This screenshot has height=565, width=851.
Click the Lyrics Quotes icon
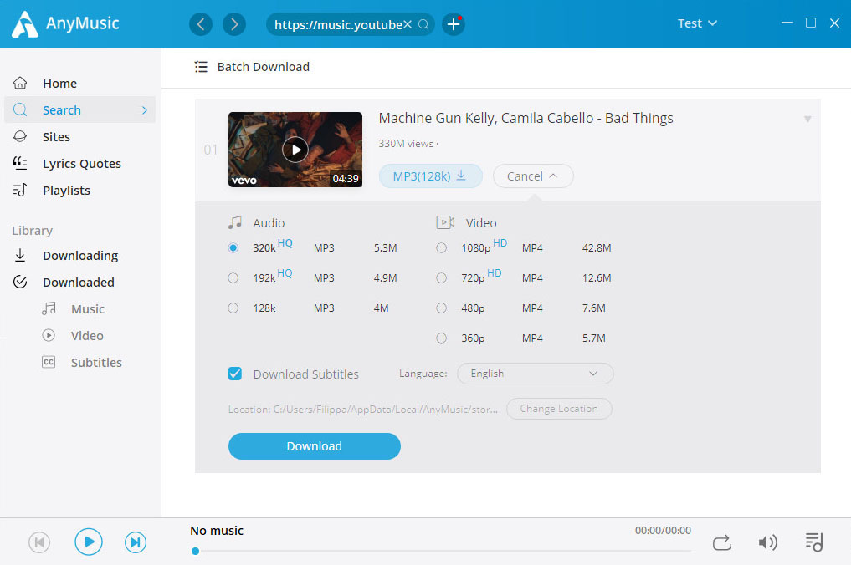coord(20,163)
